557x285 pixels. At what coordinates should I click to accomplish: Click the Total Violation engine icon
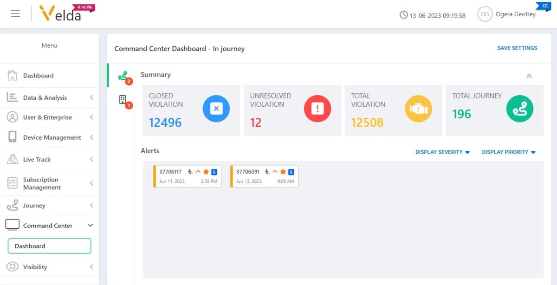419,109
